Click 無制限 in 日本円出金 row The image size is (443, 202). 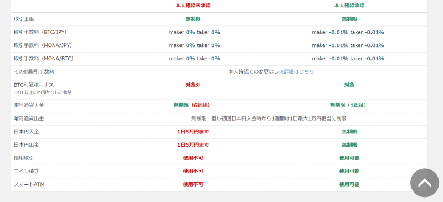(349, 145)
